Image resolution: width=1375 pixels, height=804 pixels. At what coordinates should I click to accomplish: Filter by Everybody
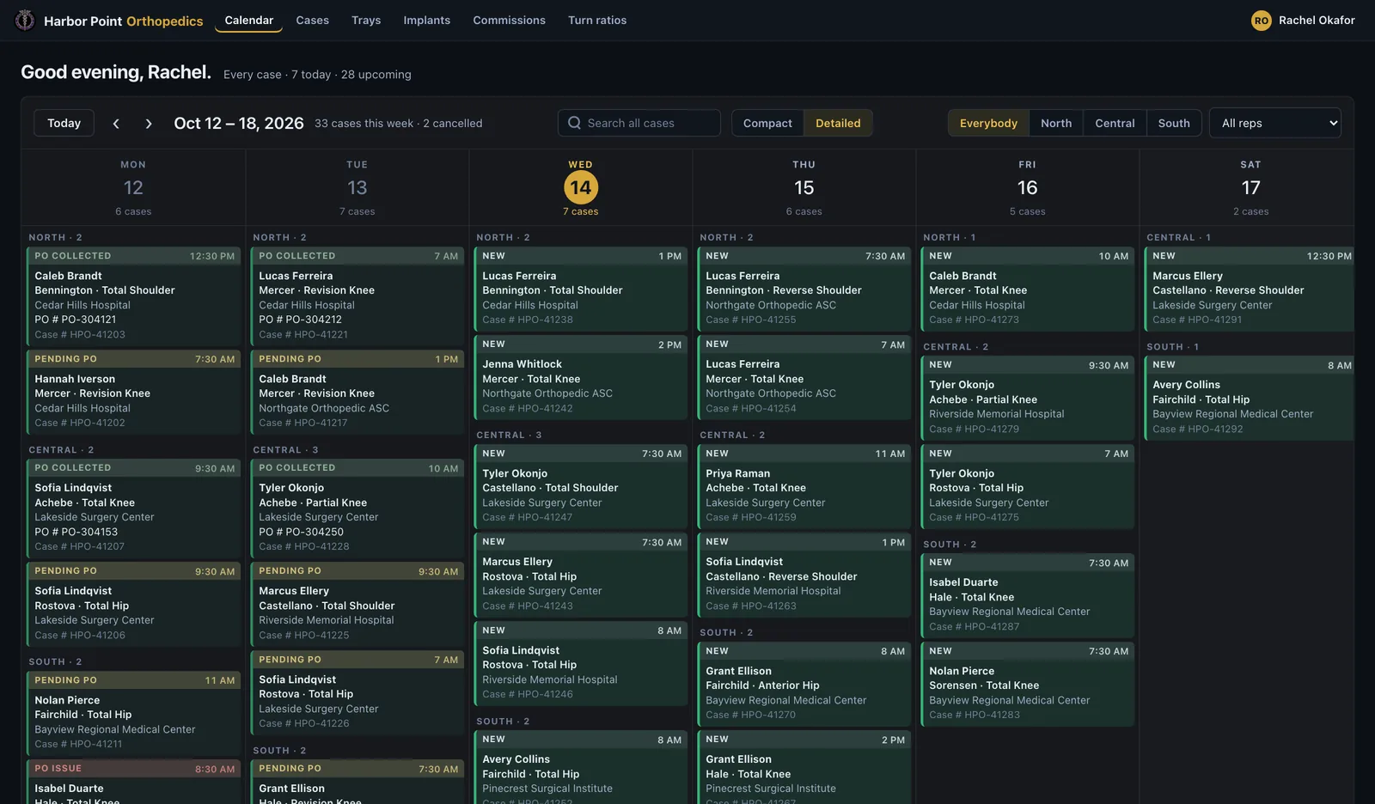click(988, 123)
